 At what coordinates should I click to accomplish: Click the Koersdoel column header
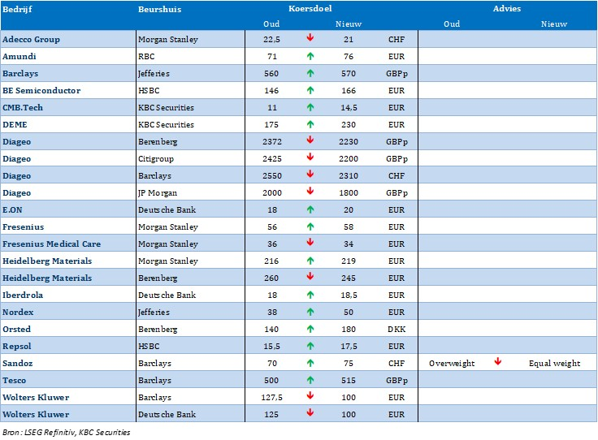click(x=310, y=8)
